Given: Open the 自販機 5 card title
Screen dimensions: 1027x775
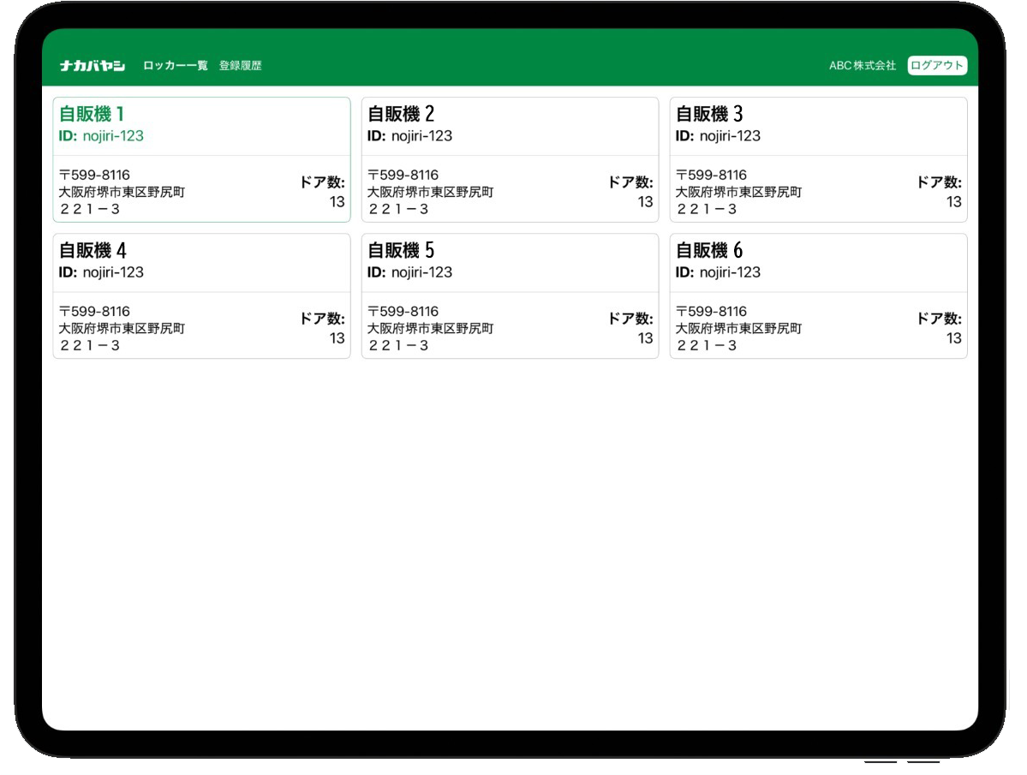Looking at the screenshot, I should [400, 251].
